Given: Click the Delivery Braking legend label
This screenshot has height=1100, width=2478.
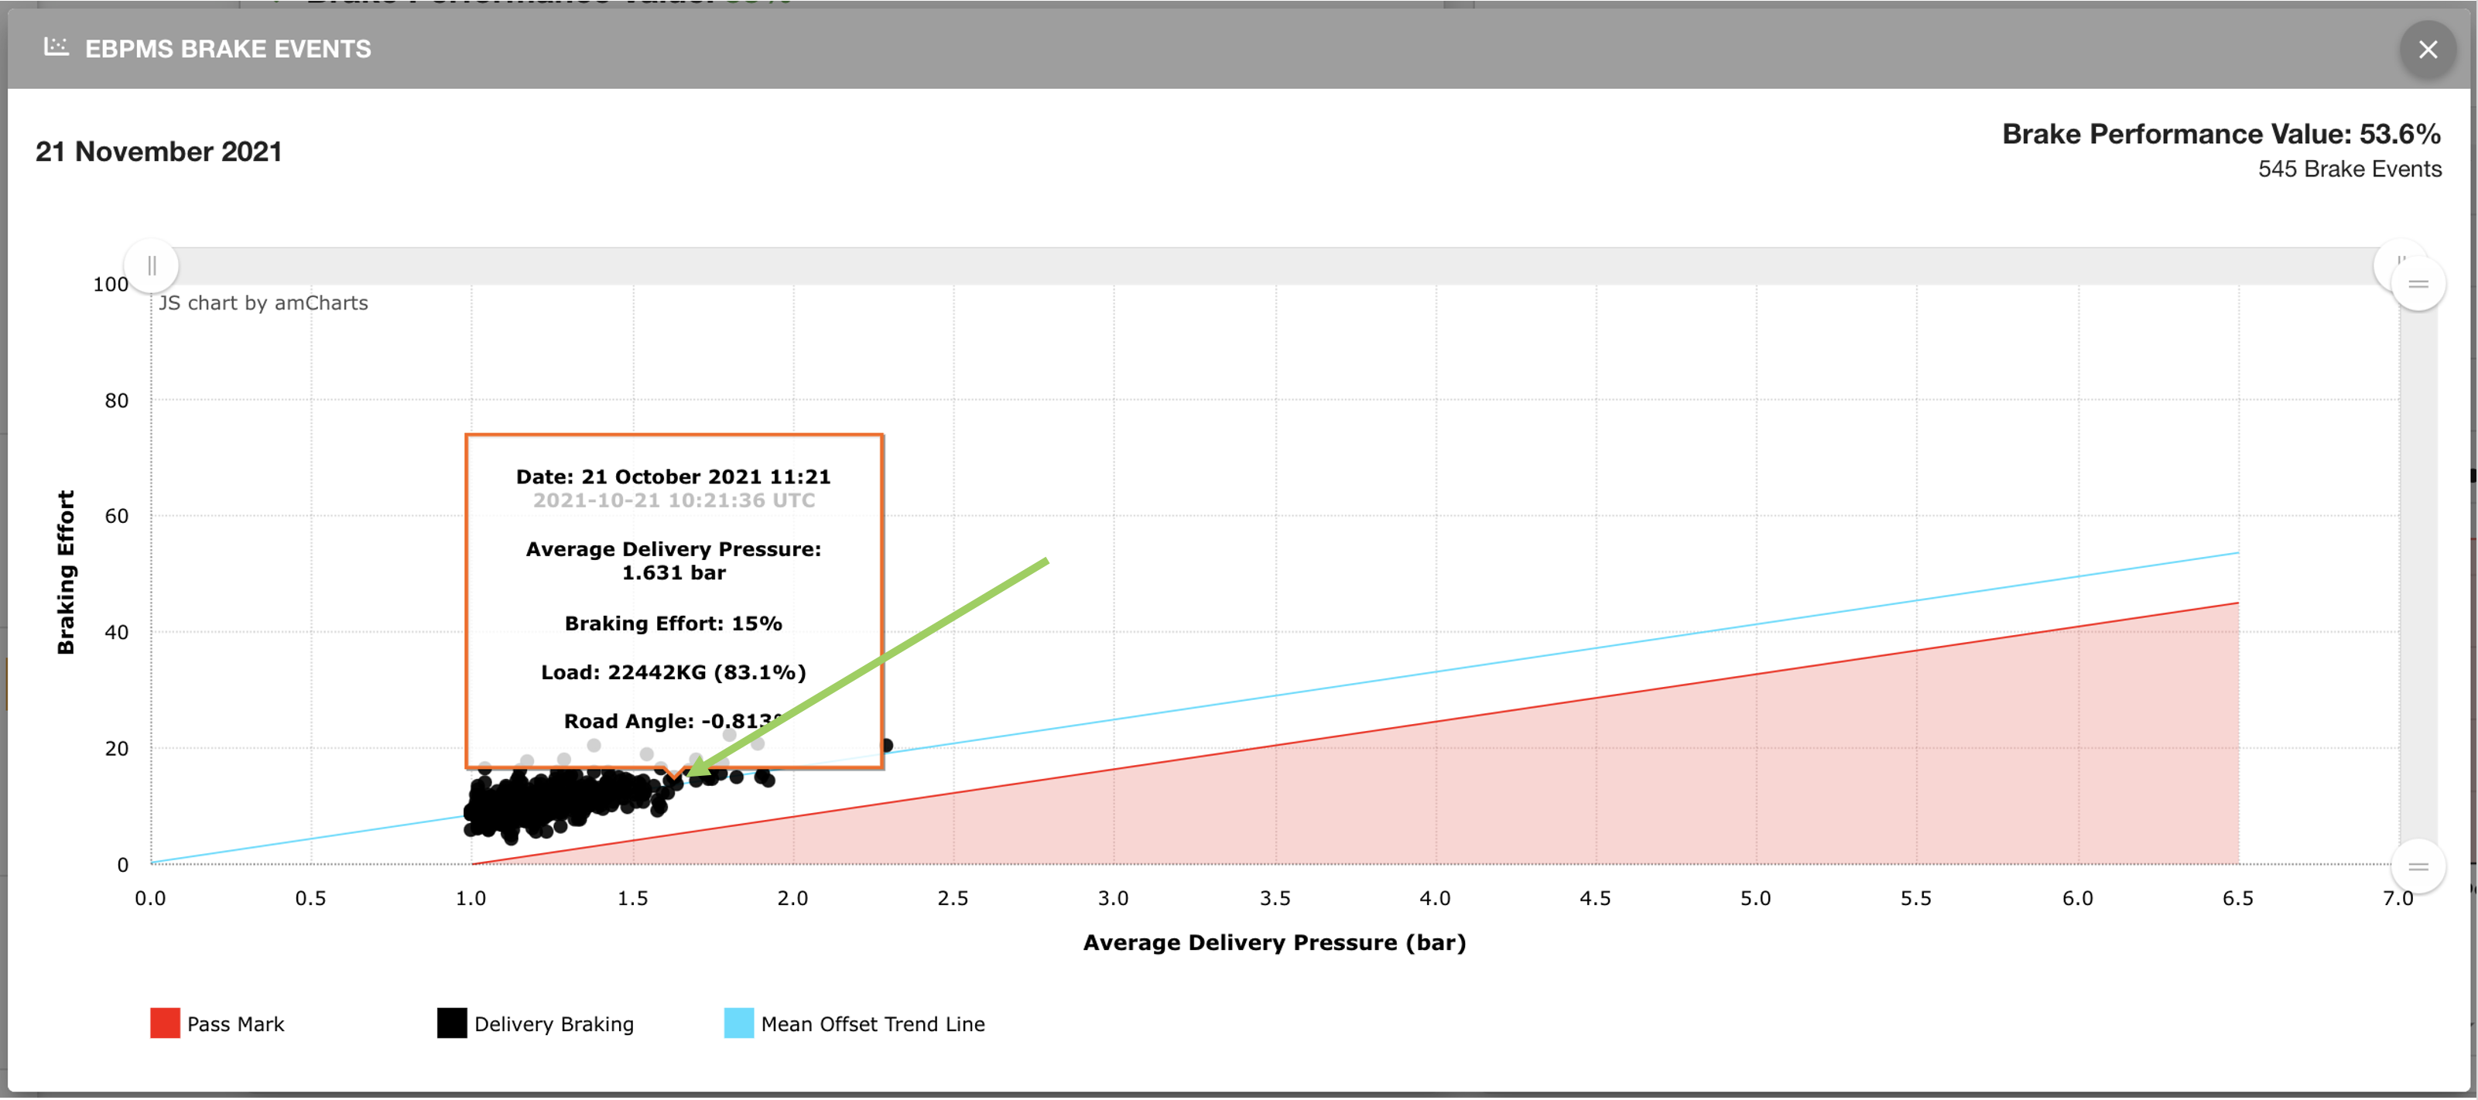Looking at the screenshot, I should click(554, 1024).
